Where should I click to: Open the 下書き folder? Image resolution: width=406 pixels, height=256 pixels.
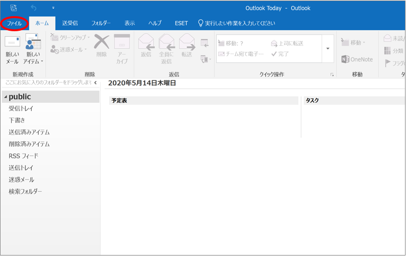pos(17,120)
